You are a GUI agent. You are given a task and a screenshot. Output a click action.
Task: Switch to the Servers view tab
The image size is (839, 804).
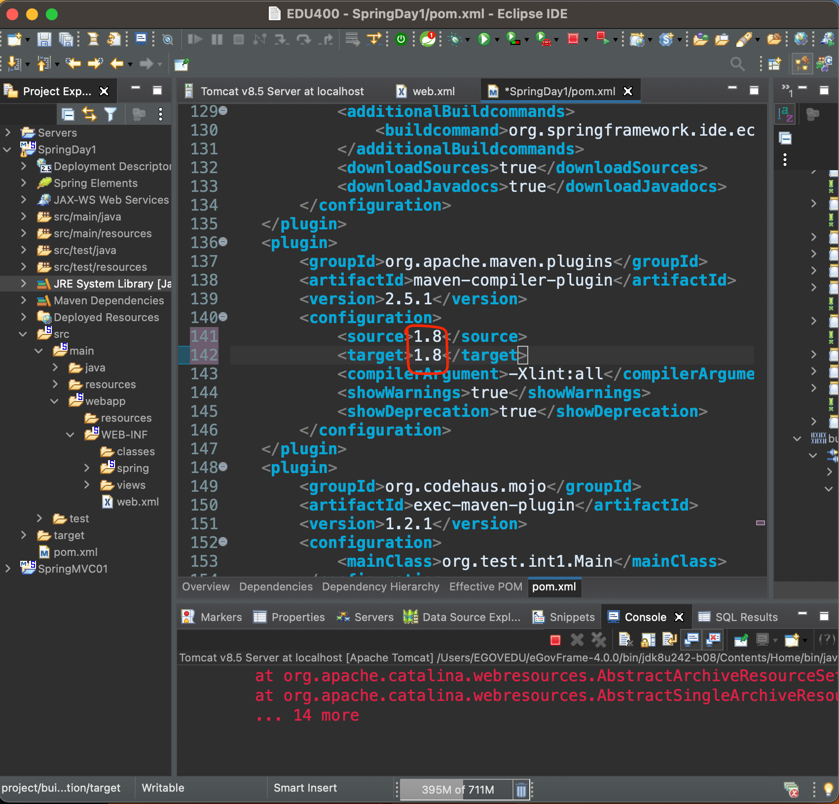(x=365, y=617)
